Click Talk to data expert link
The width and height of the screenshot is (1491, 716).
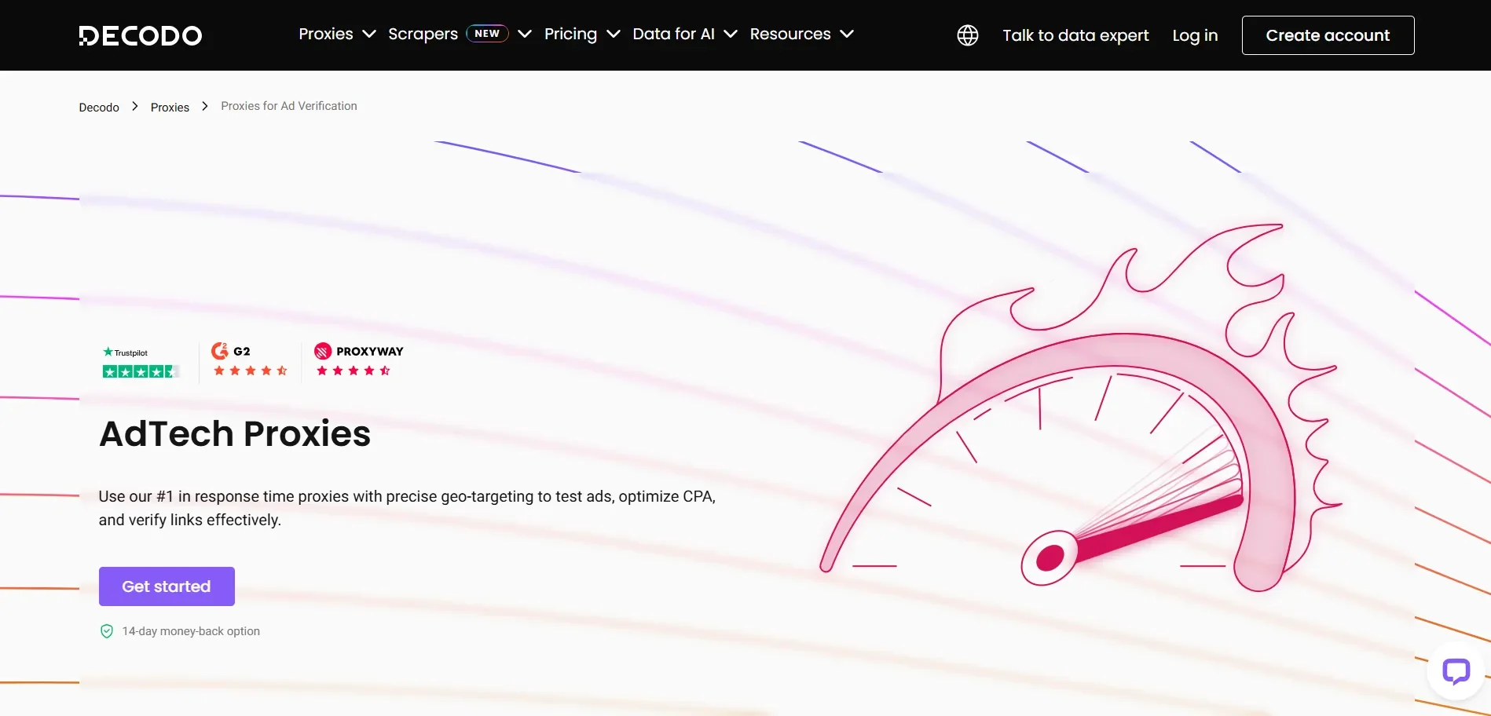coord(1075,35)
